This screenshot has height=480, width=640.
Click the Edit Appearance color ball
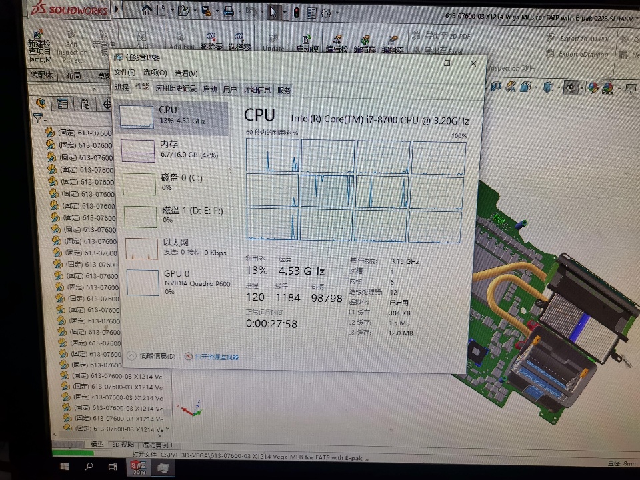[x=593, y=88]
